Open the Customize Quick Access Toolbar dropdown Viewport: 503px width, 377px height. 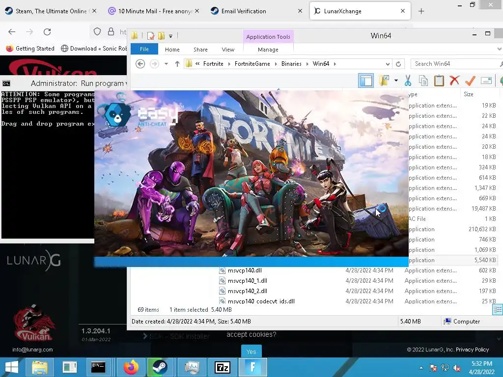(x=170, y=36)
